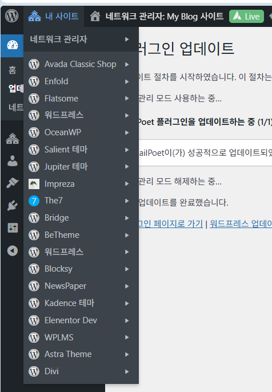The height and width of the screenshot is (392, 272).
Task: Click the WordPress icon beside Elenentor Dev
Action: coord(34,320)
